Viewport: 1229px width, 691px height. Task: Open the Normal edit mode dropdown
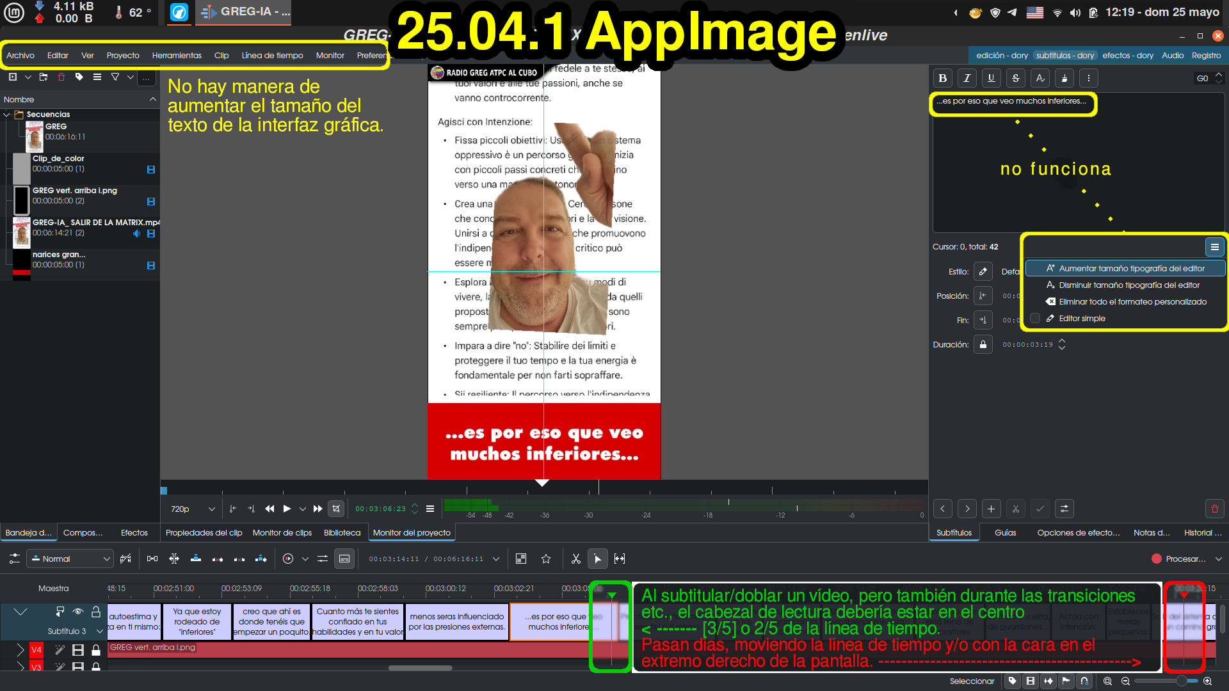[70, 559]
